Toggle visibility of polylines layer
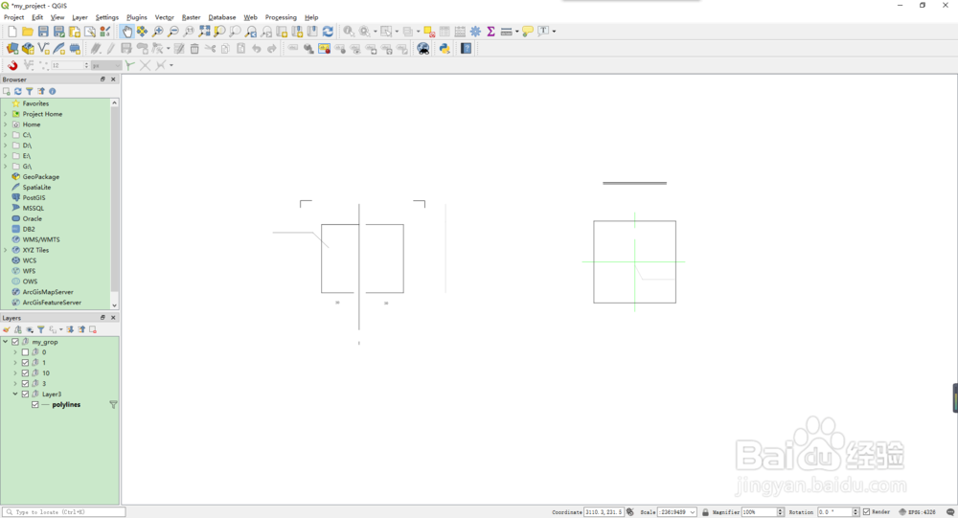 [x=34, y=404]
